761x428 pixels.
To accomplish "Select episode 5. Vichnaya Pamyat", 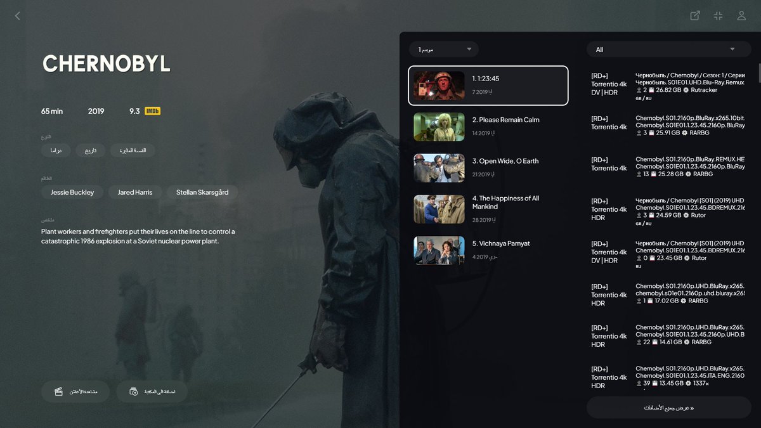I will point(488,250).
